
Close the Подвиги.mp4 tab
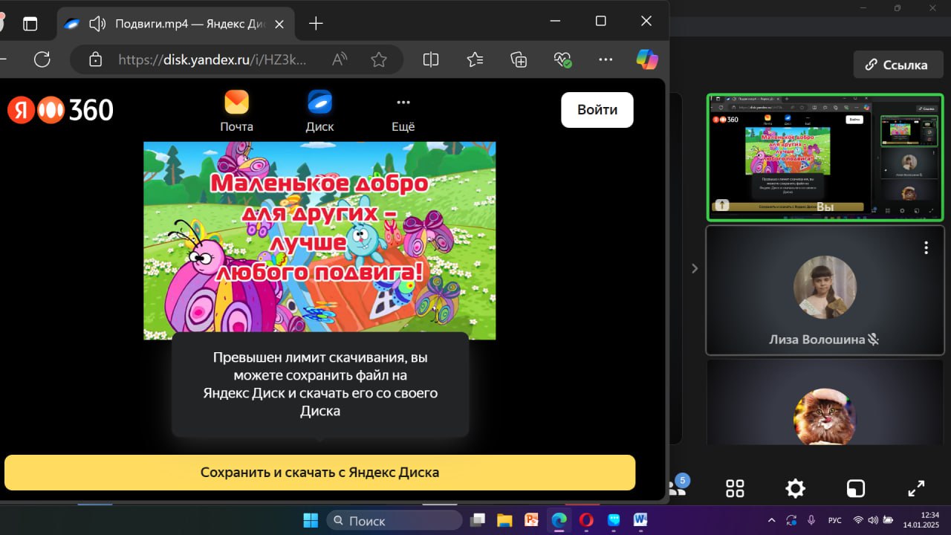pos(279,24)
